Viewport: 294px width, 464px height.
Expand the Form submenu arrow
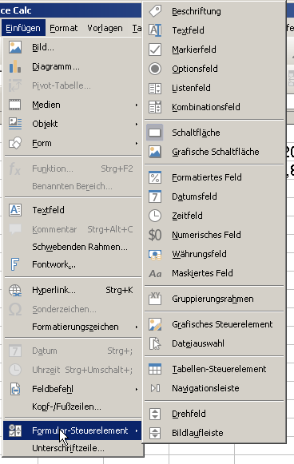[137, 143]
